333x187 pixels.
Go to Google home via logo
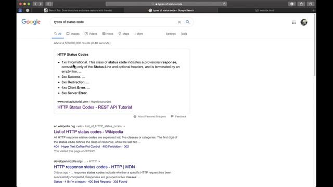click(x=31, y=22)
